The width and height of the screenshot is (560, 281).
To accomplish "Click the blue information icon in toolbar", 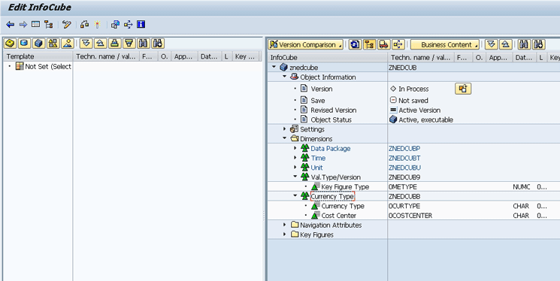I will coord(141,24).
